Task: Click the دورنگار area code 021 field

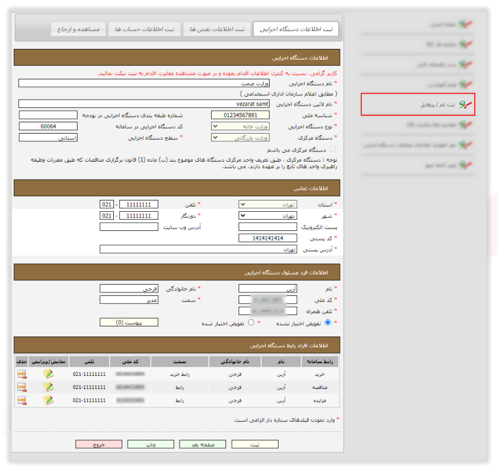Action: [107, 215]
